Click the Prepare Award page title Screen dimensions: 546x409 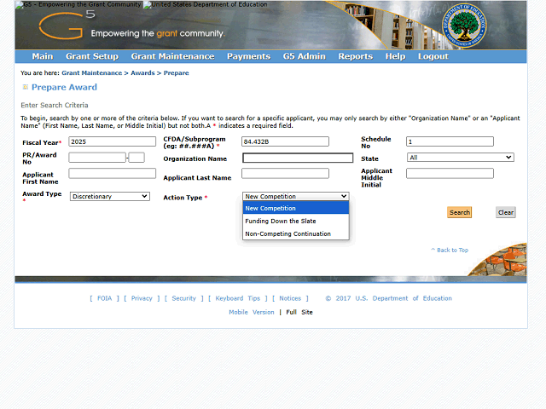pos(65,87)
